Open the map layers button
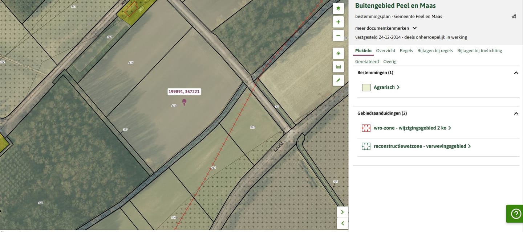The height and width of the screenshot is (232, 523). [x=338, y=8]
